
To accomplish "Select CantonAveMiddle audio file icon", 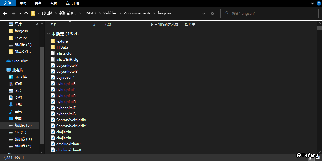I will click(x=53, y=120).
